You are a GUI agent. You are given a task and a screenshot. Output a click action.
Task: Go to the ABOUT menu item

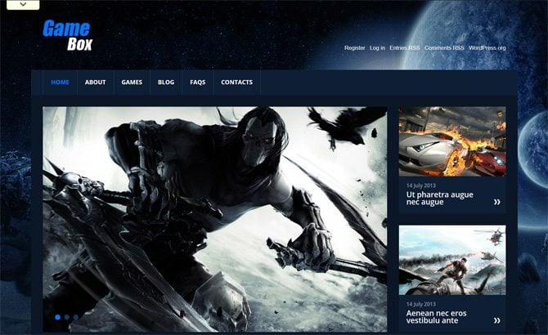pos(96,83)
